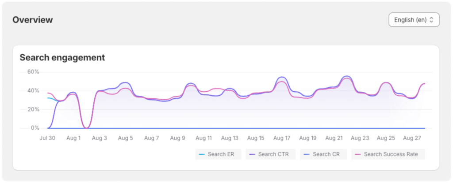Select the Aug 11 axis label
Viewport: 453px width, 183px height.
(x=203, y=138)
